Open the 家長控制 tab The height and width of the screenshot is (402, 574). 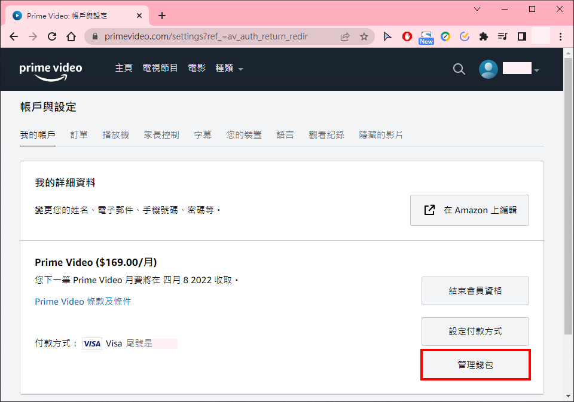click(x=161, y=134)
